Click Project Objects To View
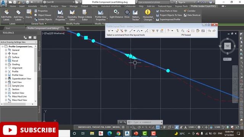Screen dimensions: 244x137 pos(169,15)
